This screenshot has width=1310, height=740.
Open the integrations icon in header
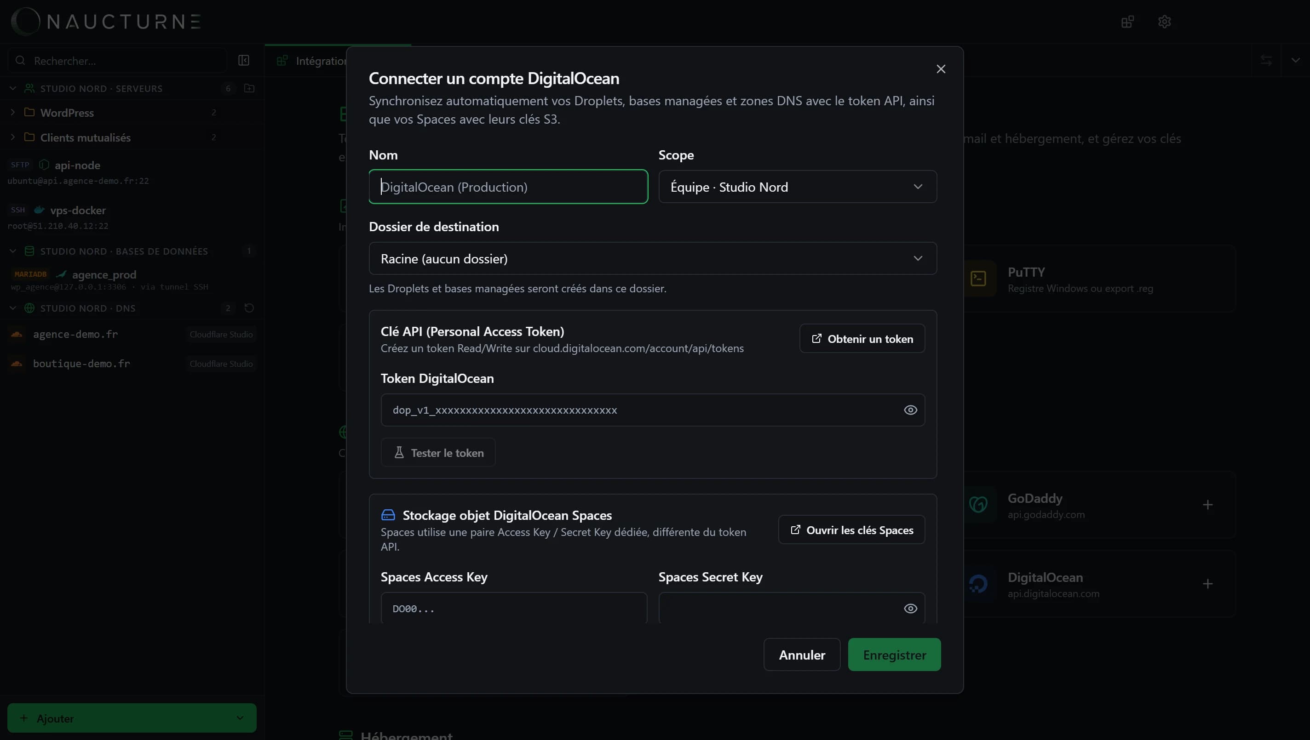click(x=1127, y=21)
